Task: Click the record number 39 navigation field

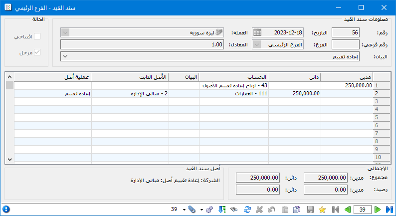Action: 363,210
